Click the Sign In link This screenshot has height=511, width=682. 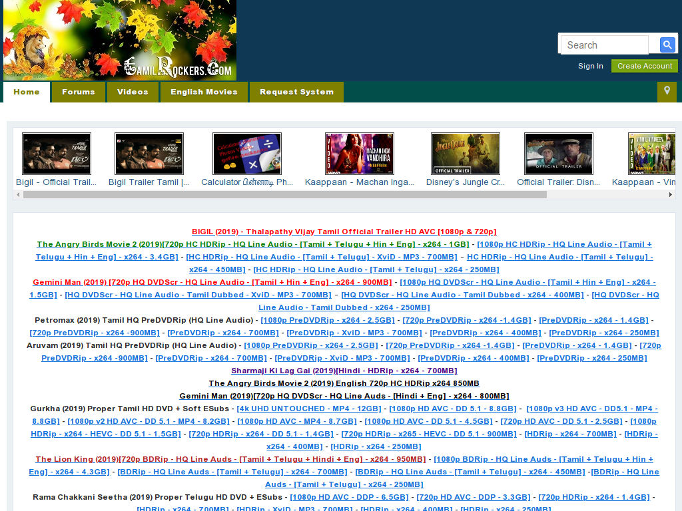(x=591, y=66)
